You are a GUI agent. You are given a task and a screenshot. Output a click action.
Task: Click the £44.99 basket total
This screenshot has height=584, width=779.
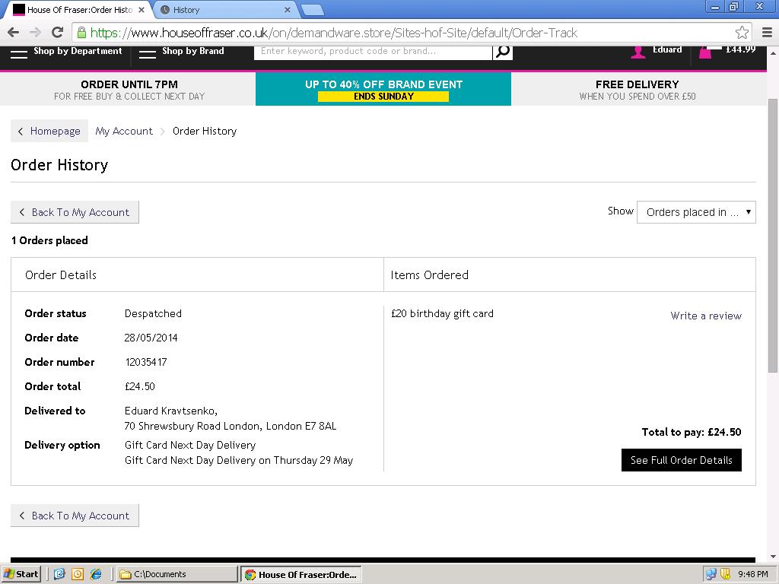click(x=740, y=49)
